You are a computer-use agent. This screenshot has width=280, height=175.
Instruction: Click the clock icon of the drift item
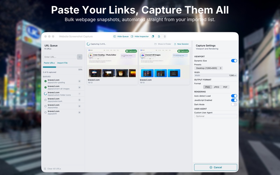[x=45, y=112]
